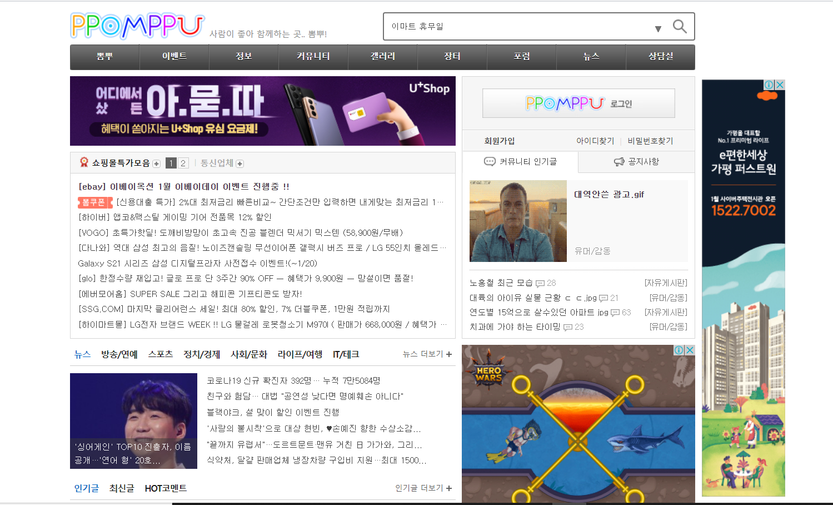The image size is (833, 505).
Task: Open the VOGO 도깨비방망이 블렌더 deal
Action: 241,232
